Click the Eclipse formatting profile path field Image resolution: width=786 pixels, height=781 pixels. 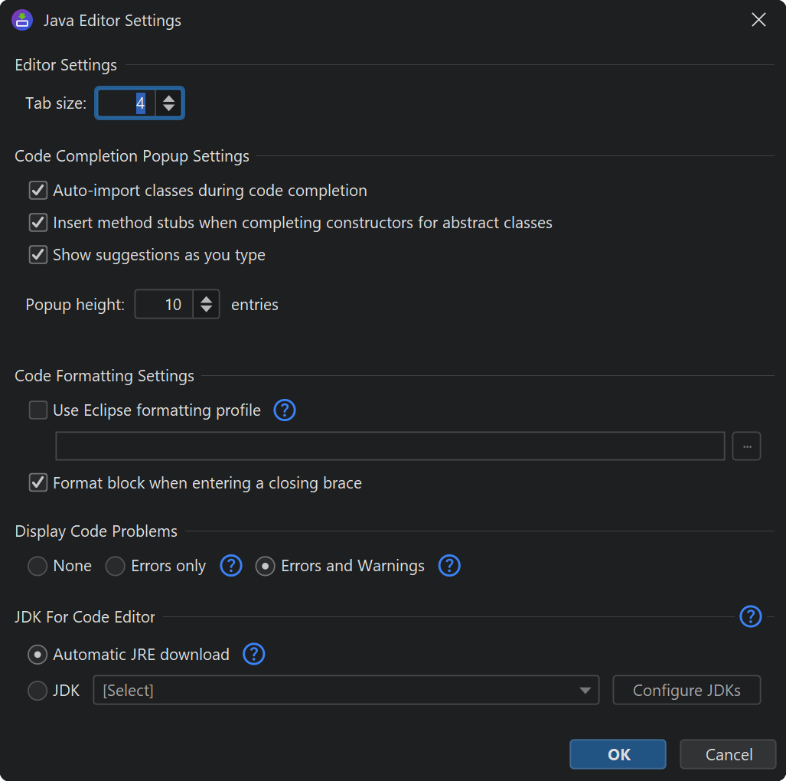click(x=390, y=446)
